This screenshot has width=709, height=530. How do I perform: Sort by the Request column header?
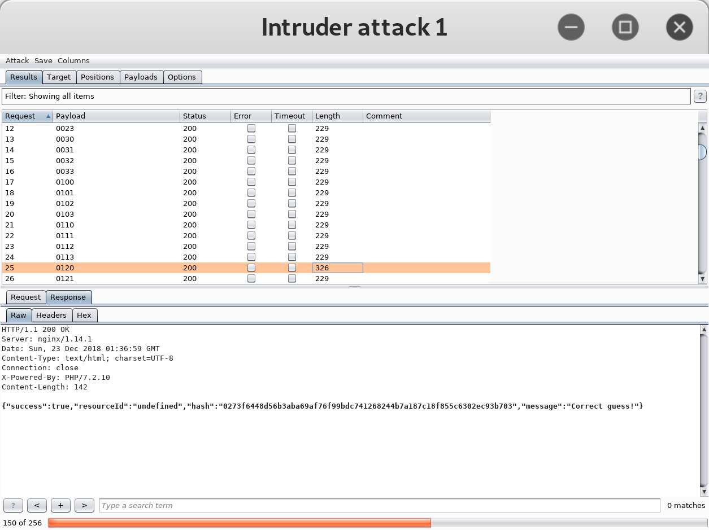tap(27, 116)
